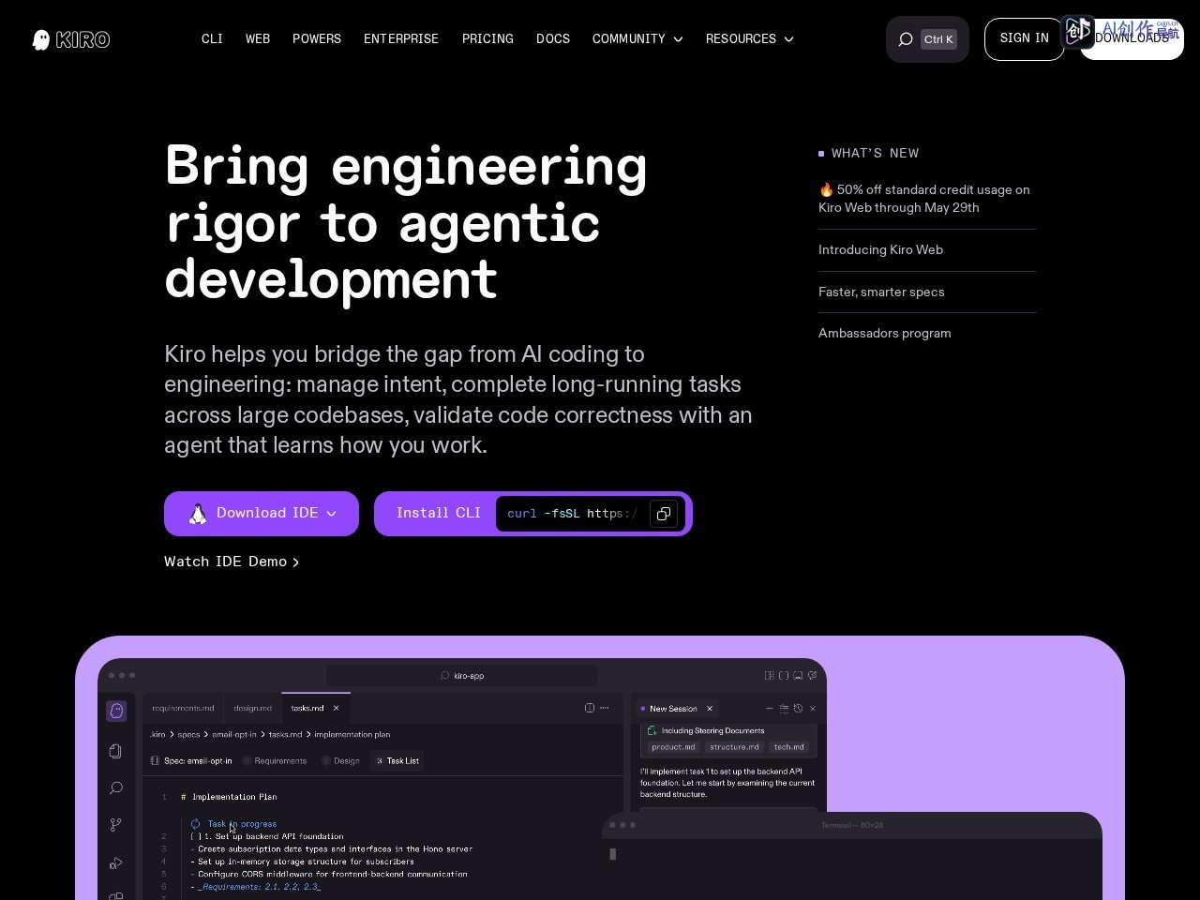Click the chat history clock icon
This screenshot has width=1200, height=900.
pyautogui.click(x=798, y=709)
